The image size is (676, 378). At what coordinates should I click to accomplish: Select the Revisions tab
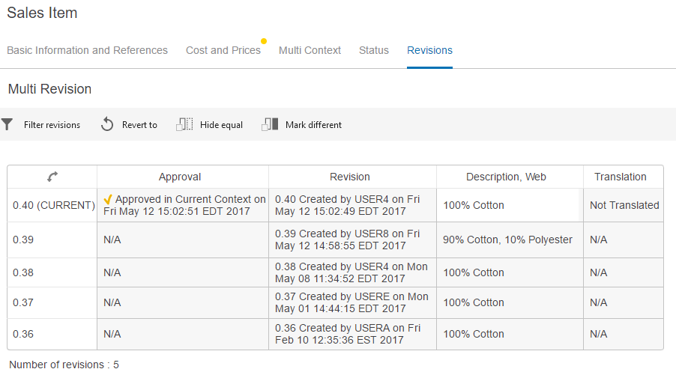(429, 50)
